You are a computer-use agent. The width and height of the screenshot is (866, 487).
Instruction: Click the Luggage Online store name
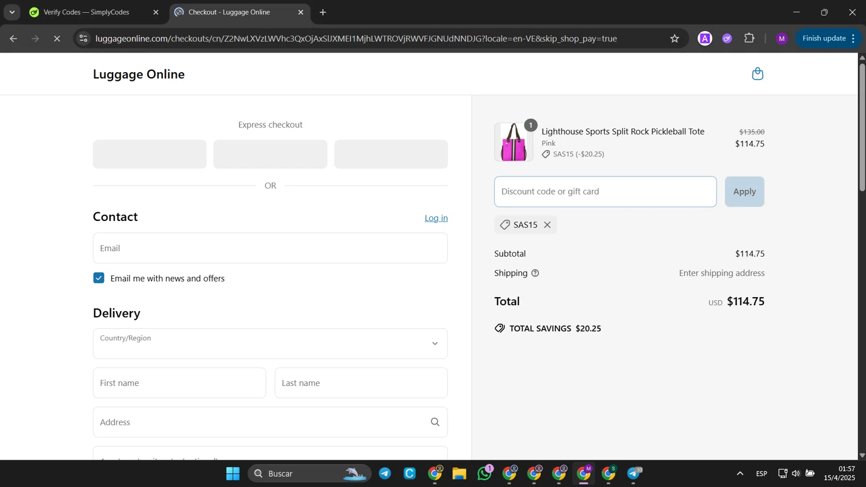pyautogui.click(x=139, y=74)
